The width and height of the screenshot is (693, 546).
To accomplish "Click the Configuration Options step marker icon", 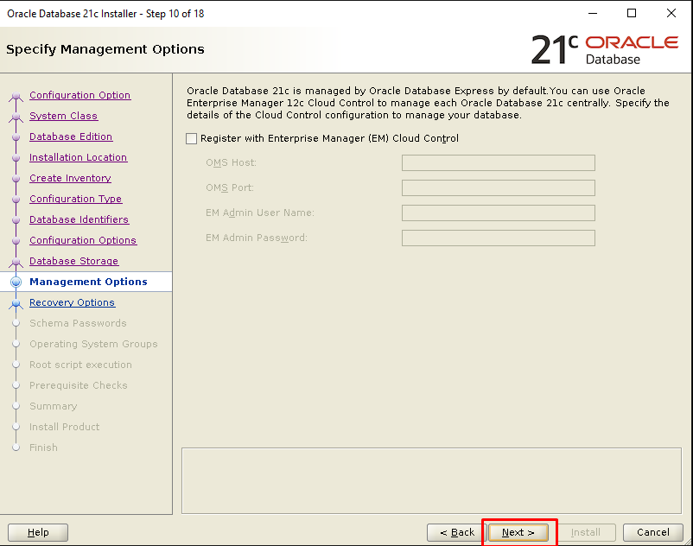I will click(x=16, y=241).
